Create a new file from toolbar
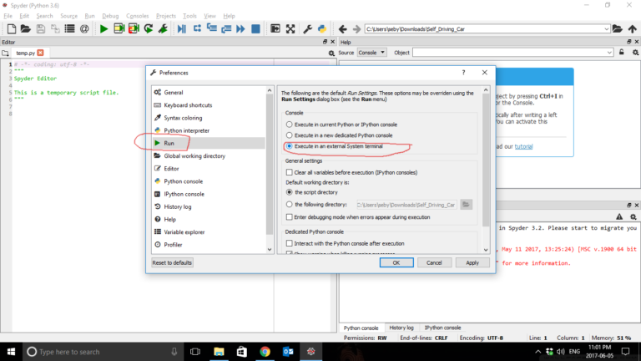 pyautogui.click(x=12, y=28)
